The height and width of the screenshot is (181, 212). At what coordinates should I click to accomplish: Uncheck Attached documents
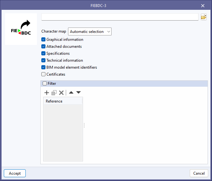pyautogui.click(x=43, y=47)
